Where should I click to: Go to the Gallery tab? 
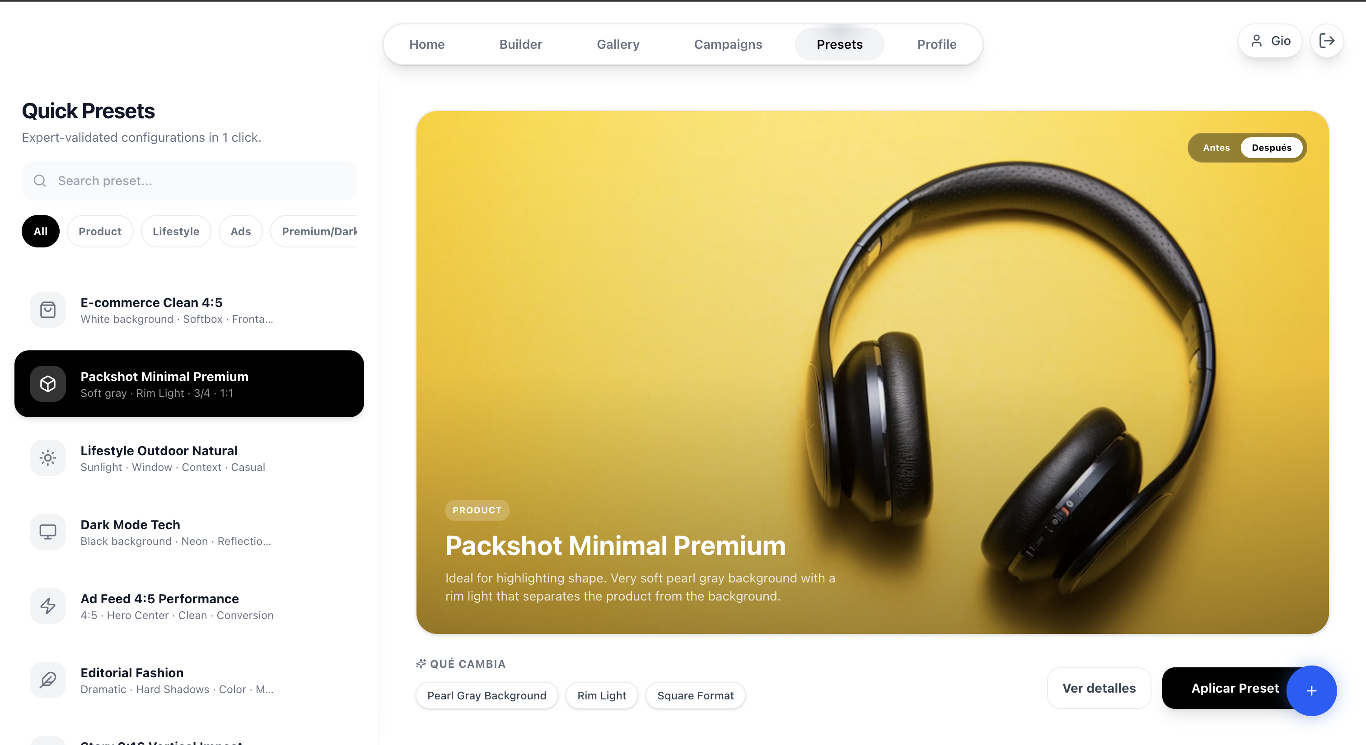[x=618, y=45]
